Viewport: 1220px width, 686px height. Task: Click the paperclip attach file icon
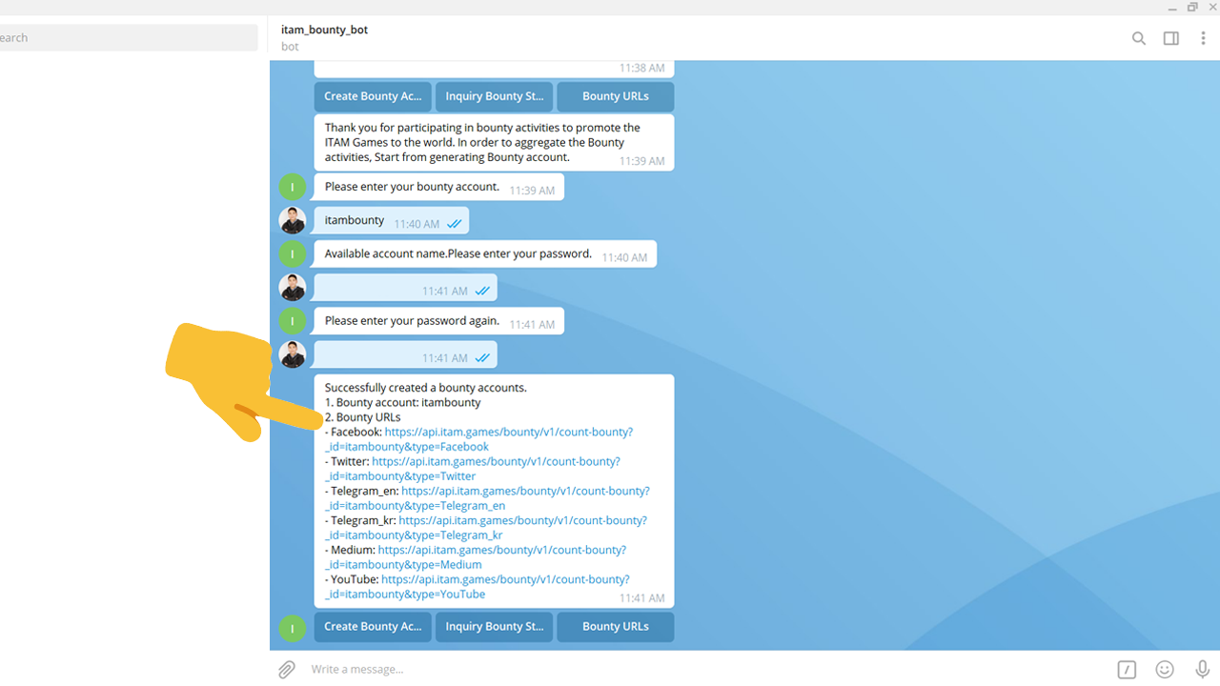(x=287, y=670)
